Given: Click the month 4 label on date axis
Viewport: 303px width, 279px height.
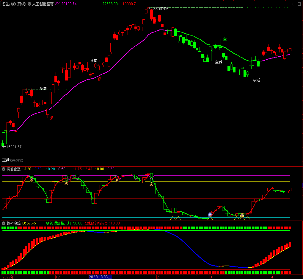Looking at the screenshot, I should [272, 277].
